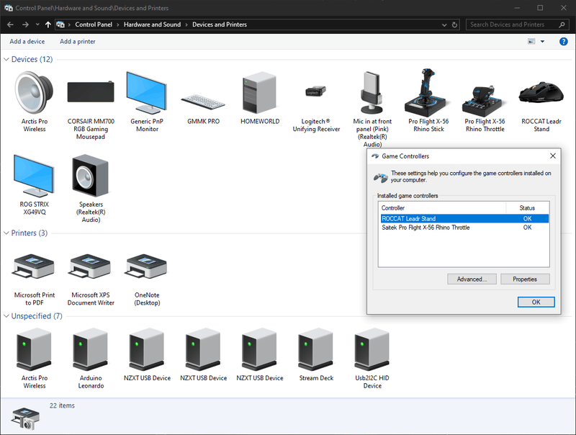This screenshot has width=576, height=435.
Task: Go up one level with up arrow
Action: (x=48, y=24)
